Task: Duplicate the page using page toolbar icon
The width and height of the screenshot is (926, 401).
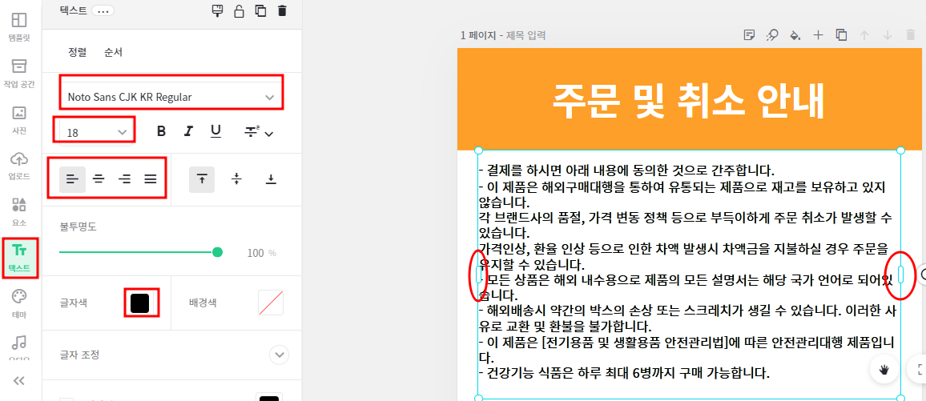Action: 842,35
